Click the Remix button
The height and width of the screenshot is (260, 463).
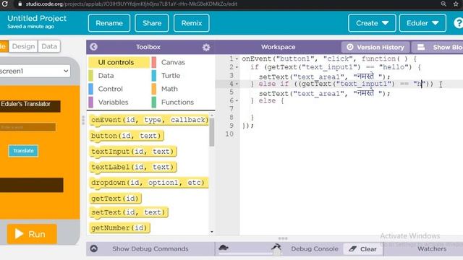[x=192, y=23]
